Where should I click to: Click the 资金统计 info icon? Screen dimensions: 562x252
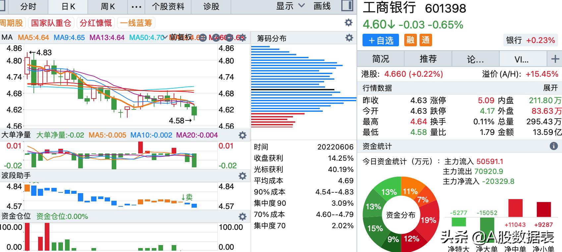(554, 146)
